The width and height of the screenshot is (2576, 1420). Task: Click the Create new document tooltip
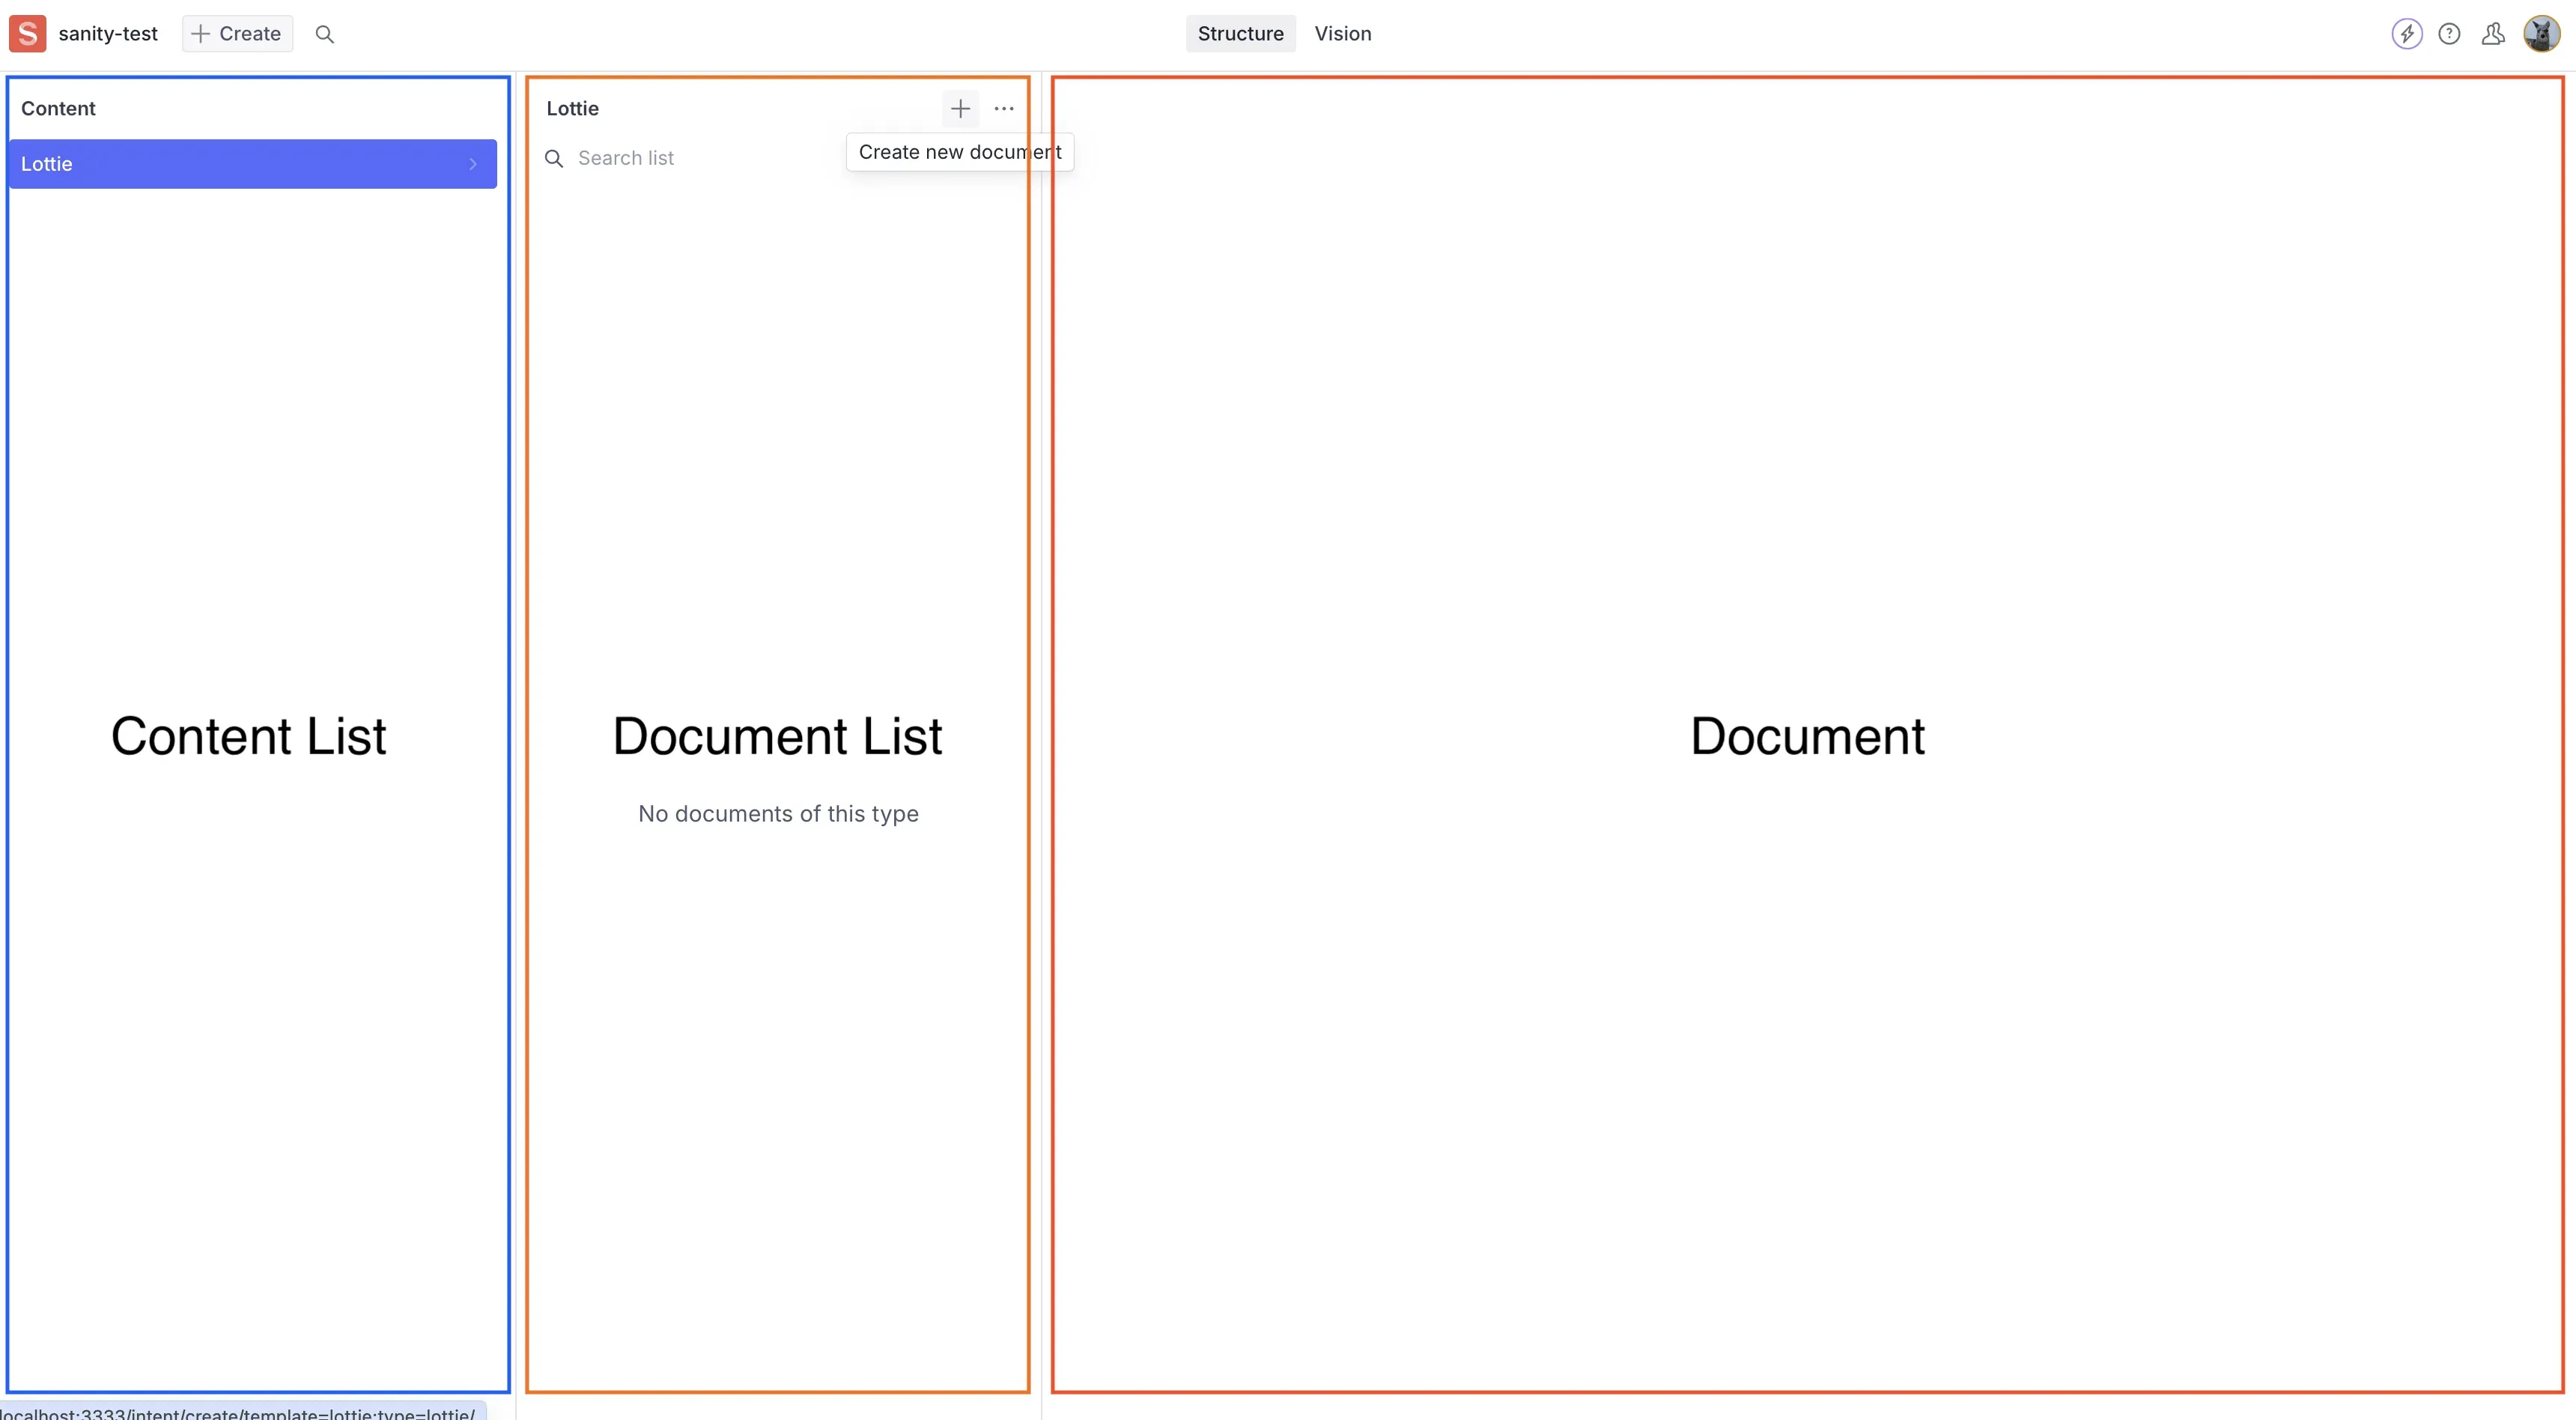[x=959, y=152]
